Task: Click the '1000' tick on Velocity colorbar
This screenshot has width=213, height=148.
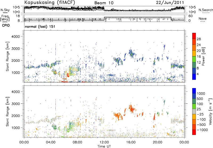Action: (x=201, y=94)
